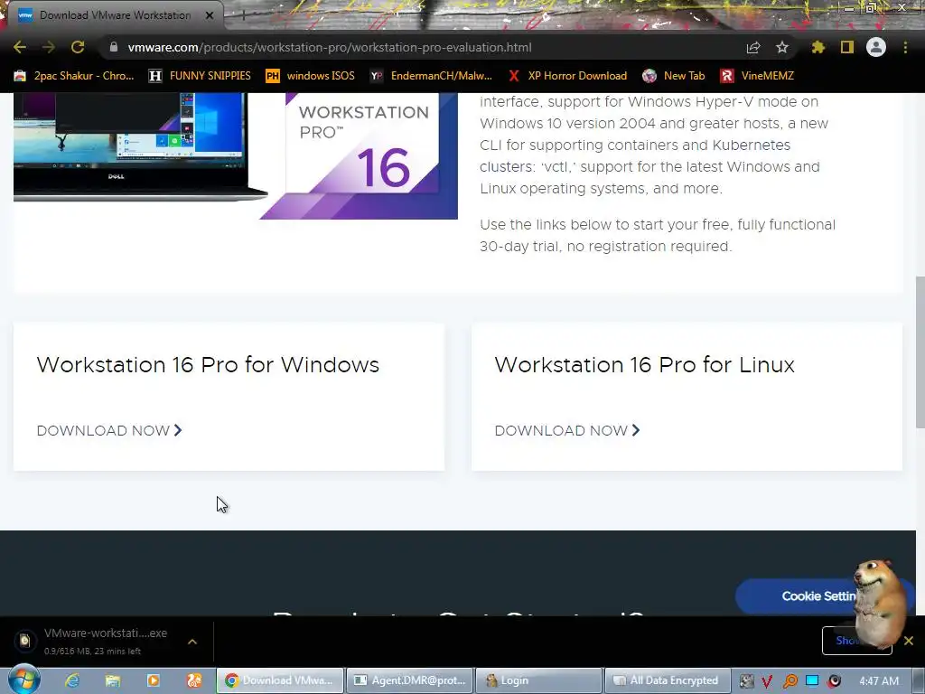Click the magnifier tray icon
Image resolution: width=925 pixels, height=694 pixels.
point(790,681)
